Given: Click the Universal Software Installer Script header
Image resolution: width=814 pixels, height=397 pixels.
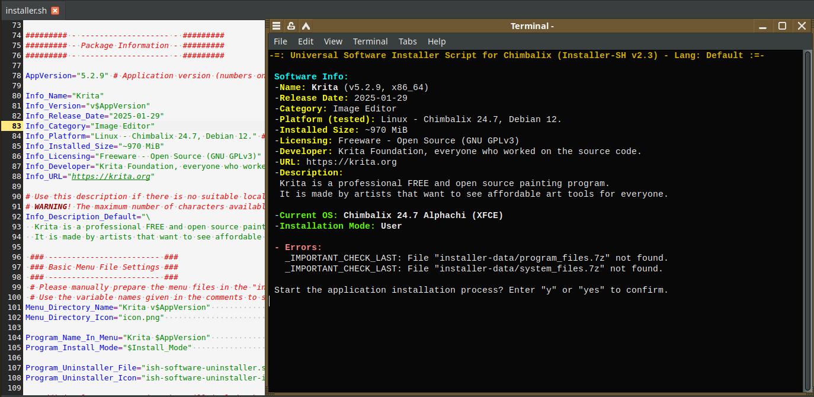Looking at the screenshot, I should pyautogui.click(x=517, y=55).
